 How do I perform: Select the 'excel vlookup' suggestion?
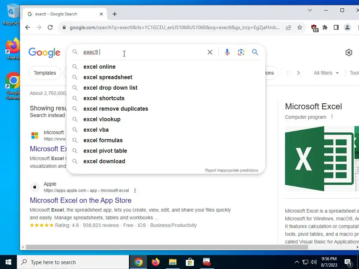[x=166, y=119]
